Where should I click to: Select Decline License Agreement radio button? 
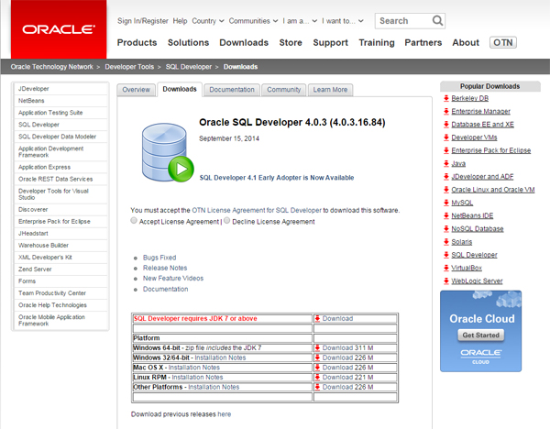[226, 221]
